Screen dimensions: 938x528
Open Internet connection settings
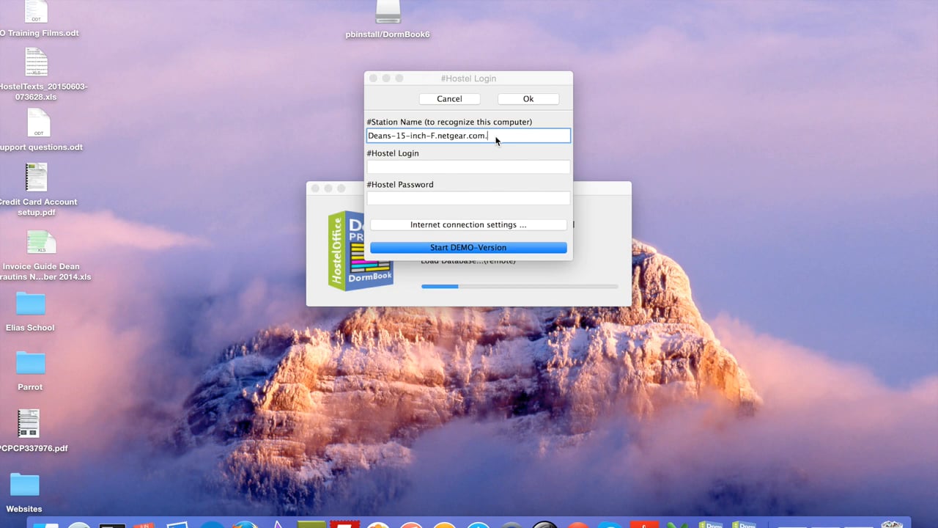468,225
